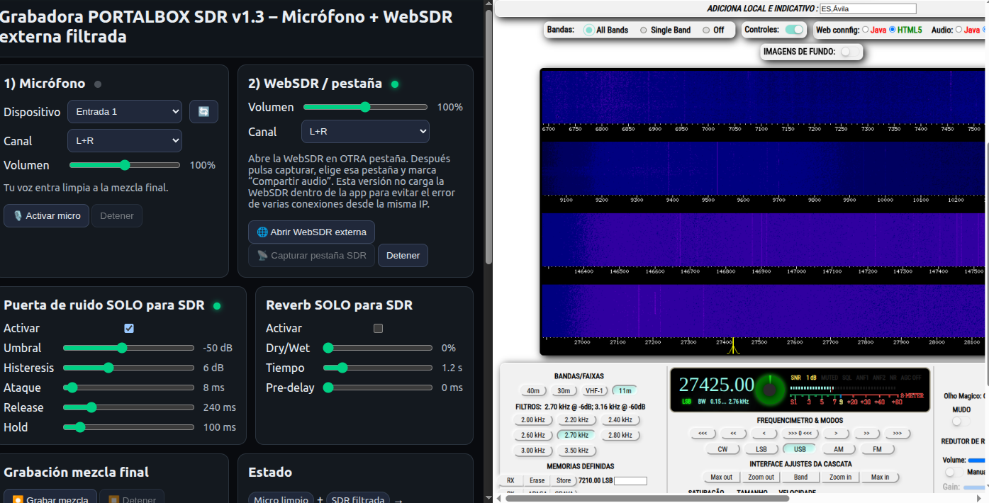Click the >>> frequency step button
This screenshot has width=989, height=503.
coord(897,434)
